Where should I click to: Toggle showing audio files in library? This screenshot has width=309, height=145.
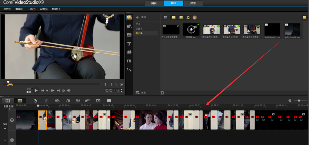[188, 18]
